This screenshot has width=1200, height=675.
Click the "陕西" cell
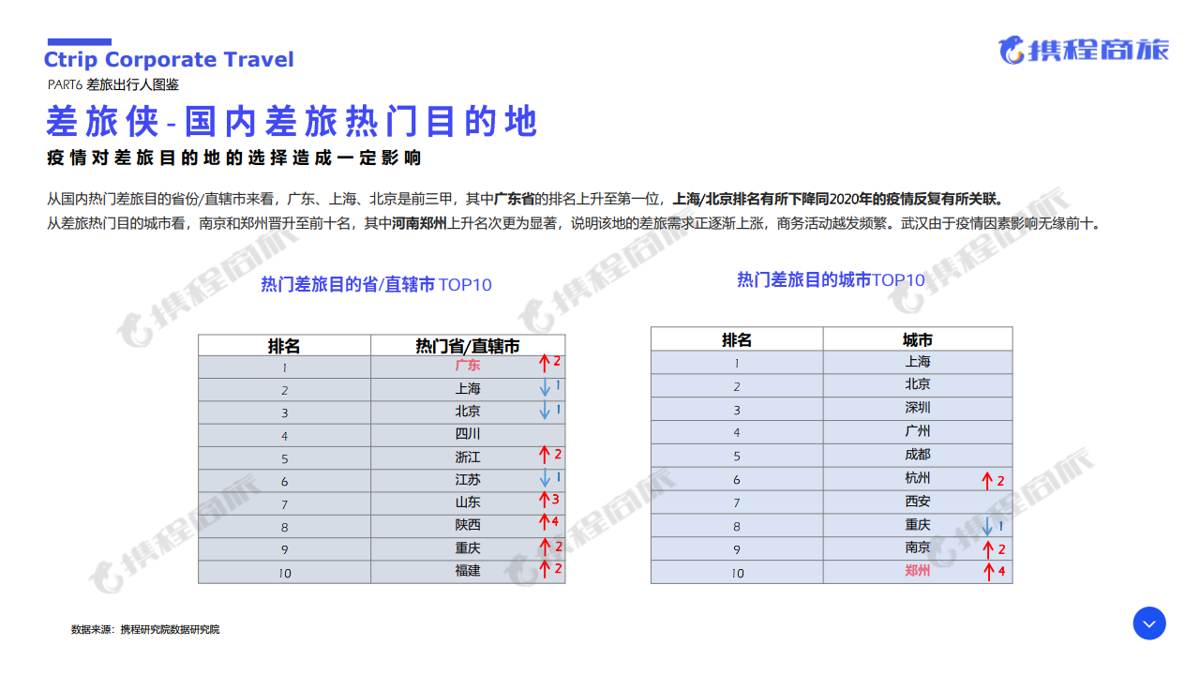(x=468, y=525)
